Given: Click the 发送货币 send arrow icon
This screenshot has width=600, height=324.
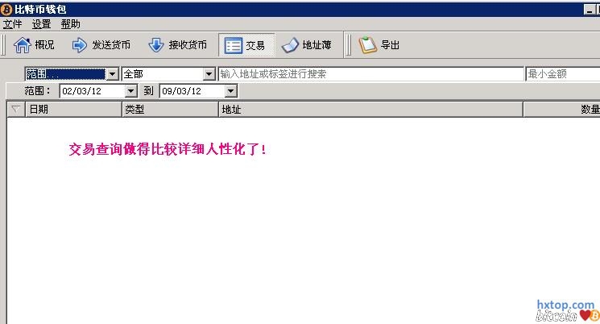Looking at the screenshot, I should click(79, 45).
